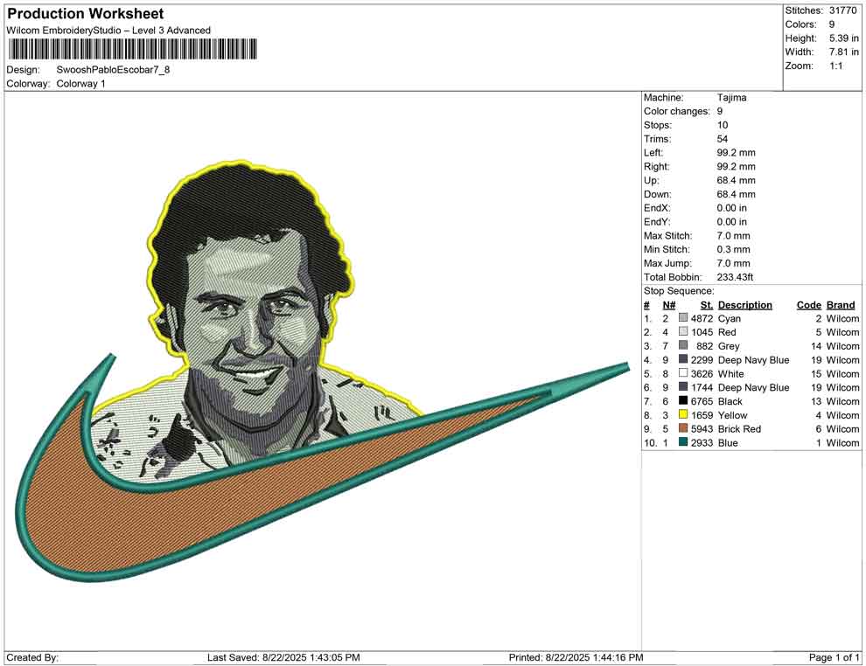Click 'Wilcom' brand in the Grey row
Viewport: 866px width, 666px height.
point(842,346)
